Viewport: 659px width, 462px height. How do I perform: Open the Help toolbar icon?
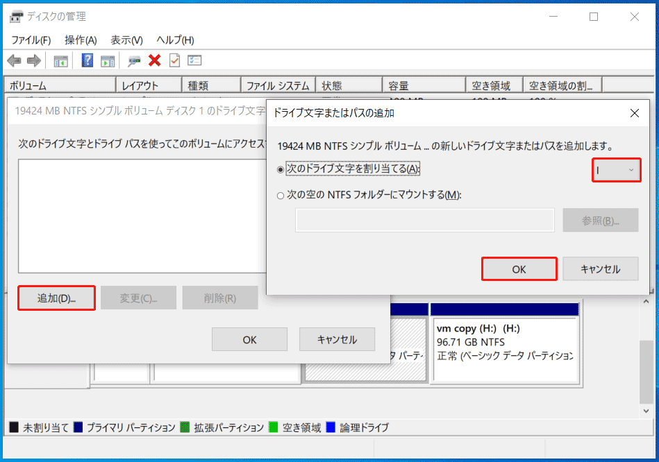(87, 61)
